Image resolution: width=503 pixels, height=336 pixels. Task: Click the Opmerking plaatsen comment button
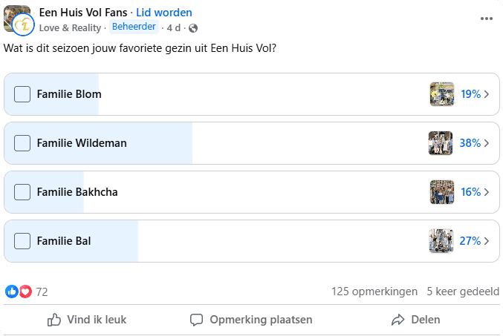click(251, 320)
